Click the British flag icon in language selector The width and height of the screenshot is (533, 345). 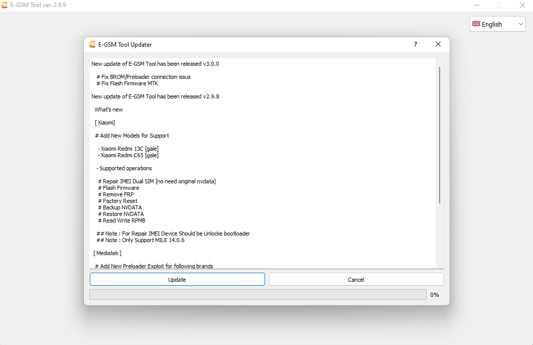pos(476,24)
